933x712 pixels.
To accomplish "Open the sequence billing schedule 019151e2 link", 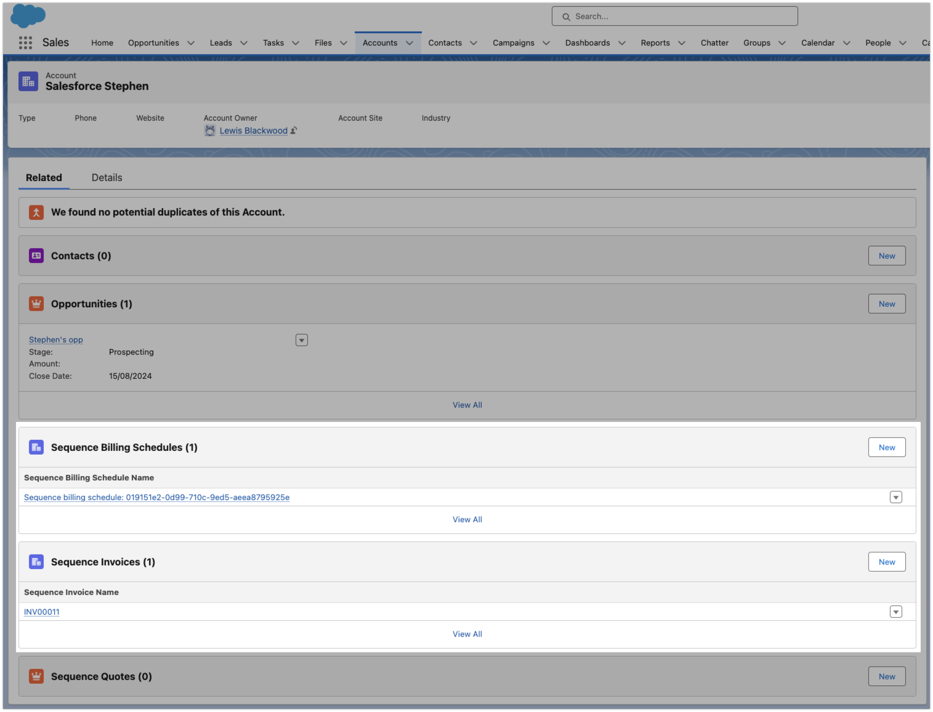I will [x=157, y=498].
